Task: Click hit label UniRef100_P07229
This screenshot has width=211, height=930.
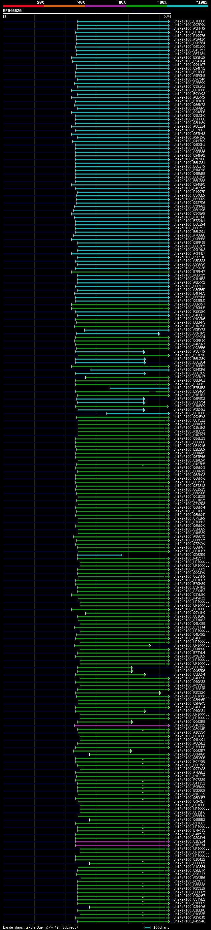Action: pos(189,780)
